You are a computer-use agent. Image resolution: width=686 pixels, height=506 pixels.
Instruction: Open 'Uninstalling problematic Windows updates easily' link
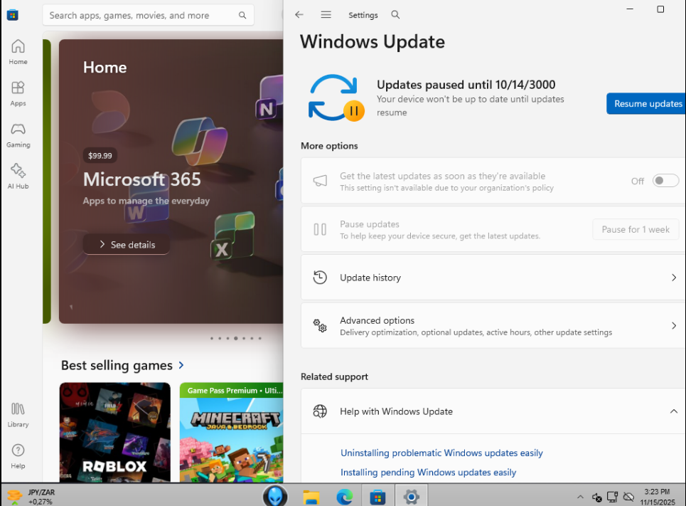pyautogui.click(x=441, y=453)
